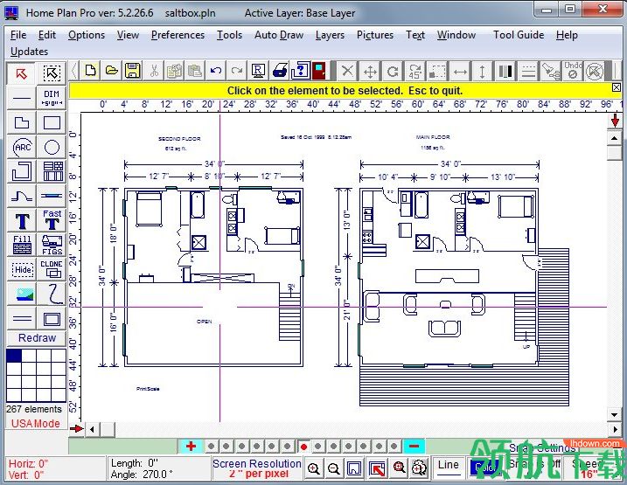Click the vertical scrollbar up arrow
Viewport: 627px width, 485px height.
point(614,139)
